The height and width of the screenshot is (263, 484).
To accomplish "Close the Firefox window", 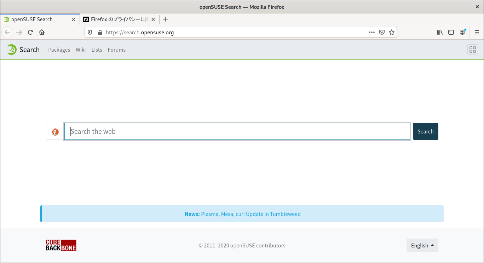I will coord(477,7).
